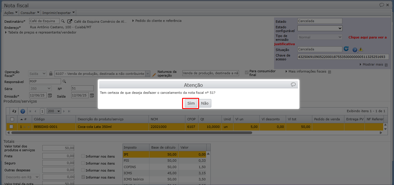Select Coca-cola Lata 350ml cell

point(112,127)
